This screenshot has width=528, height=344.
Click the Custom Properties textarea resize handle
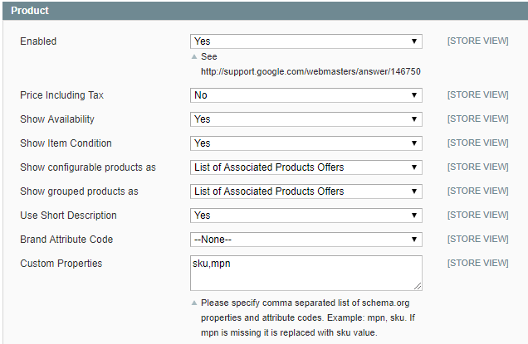pos(418,285)
